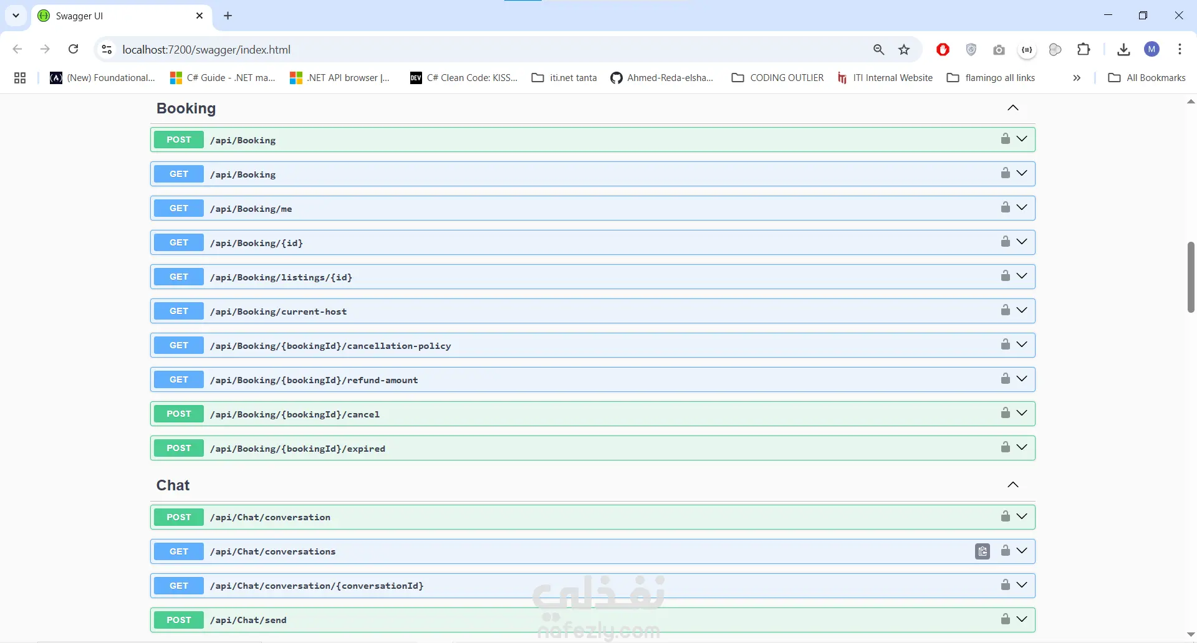Open the iti.net tanta bookmark folder

point(564,78)
